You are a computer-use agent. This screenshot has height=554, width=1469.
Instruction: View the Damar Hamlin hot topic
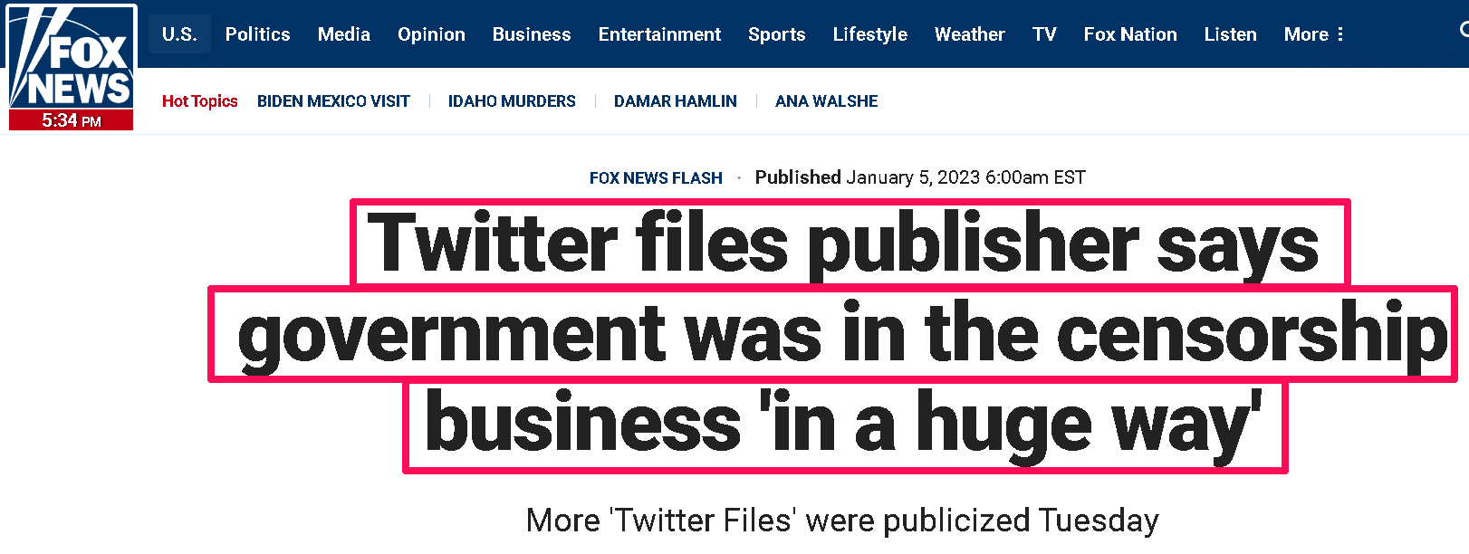(x=676, y=101)
